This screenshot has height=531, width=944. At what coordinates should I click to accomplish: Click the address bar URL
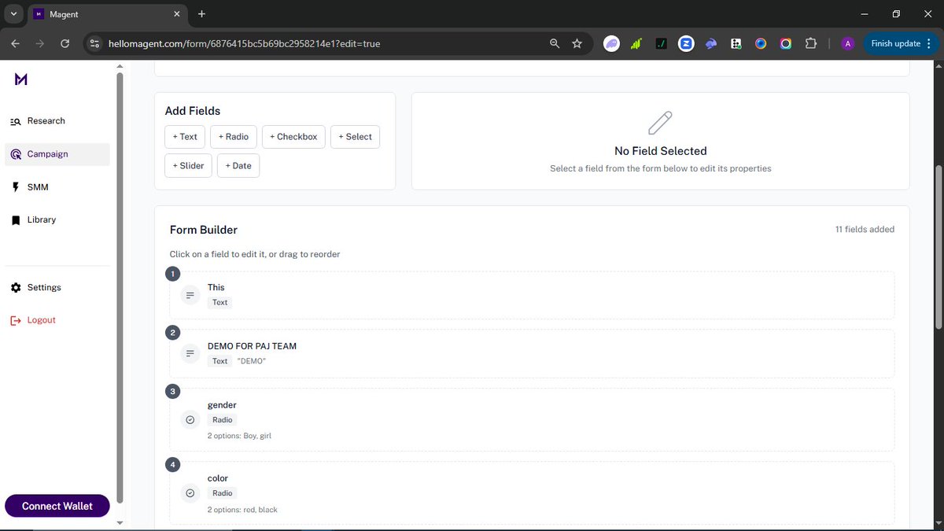(x=245, y=44)
